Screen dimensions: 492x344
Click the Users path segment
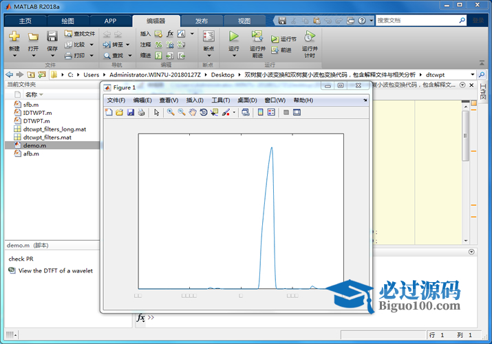[x=91, y=74]
